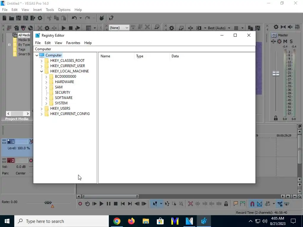Open Registry Editor File menu

point(38,43)
